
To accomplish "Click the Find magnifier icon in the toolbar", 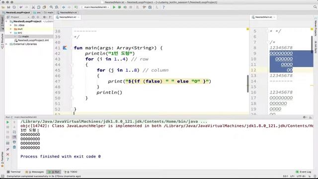I will click(x=51, y=7).
